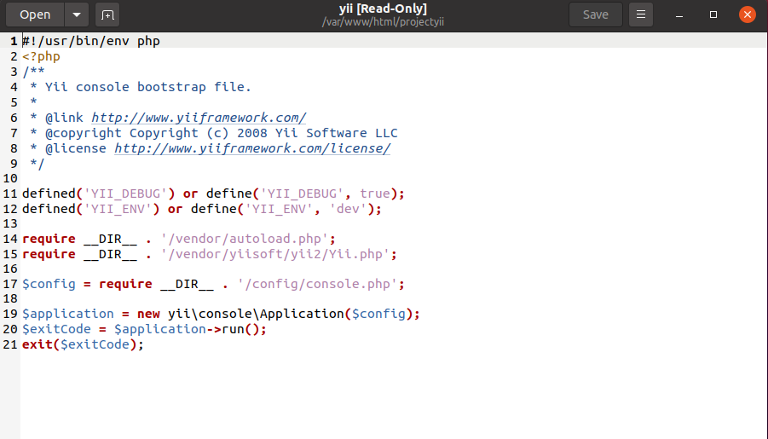Image resolution: width=768 pixels, height=439 pixels.
Task: Click line number 16 in gutter
Action: (10, 269)
